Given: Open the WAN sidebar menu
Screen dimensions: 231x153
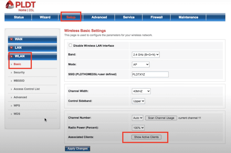Looking at the screenshot, I should [32, 39].
